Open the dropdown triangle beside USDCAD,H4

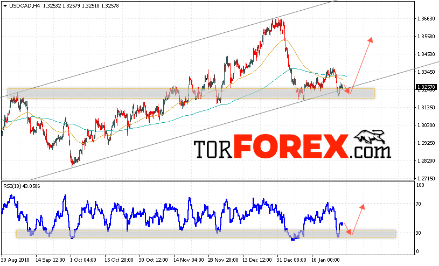pyautogui.click(x=5, y=5)
